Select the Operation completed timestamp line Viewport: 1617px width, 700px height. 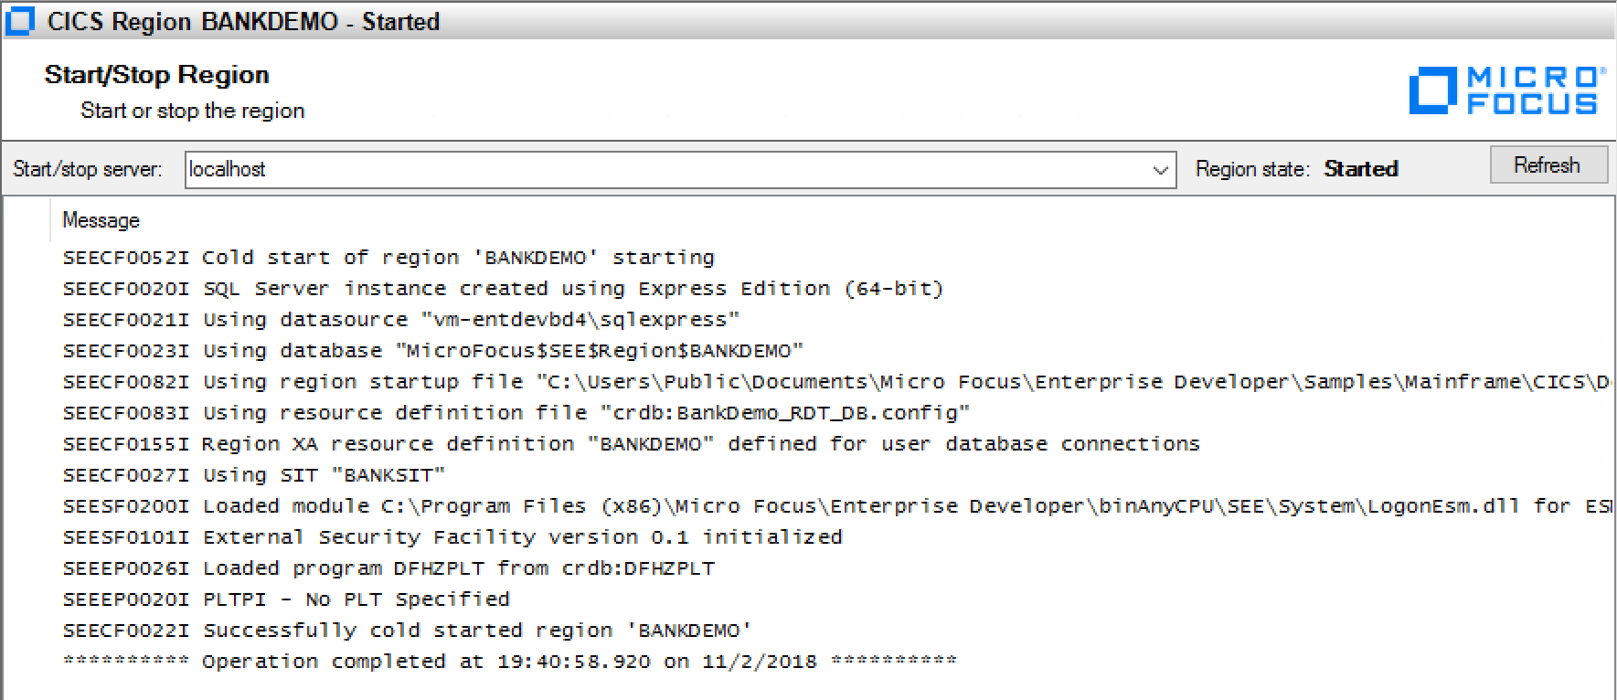coord(509,661)
